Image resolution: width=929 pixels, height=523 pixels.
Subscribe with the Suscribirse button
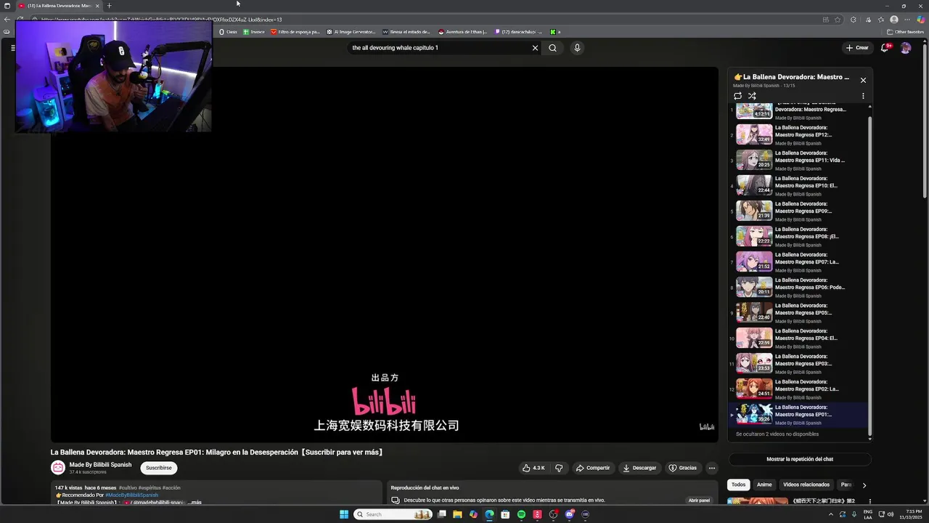(158, 468)
